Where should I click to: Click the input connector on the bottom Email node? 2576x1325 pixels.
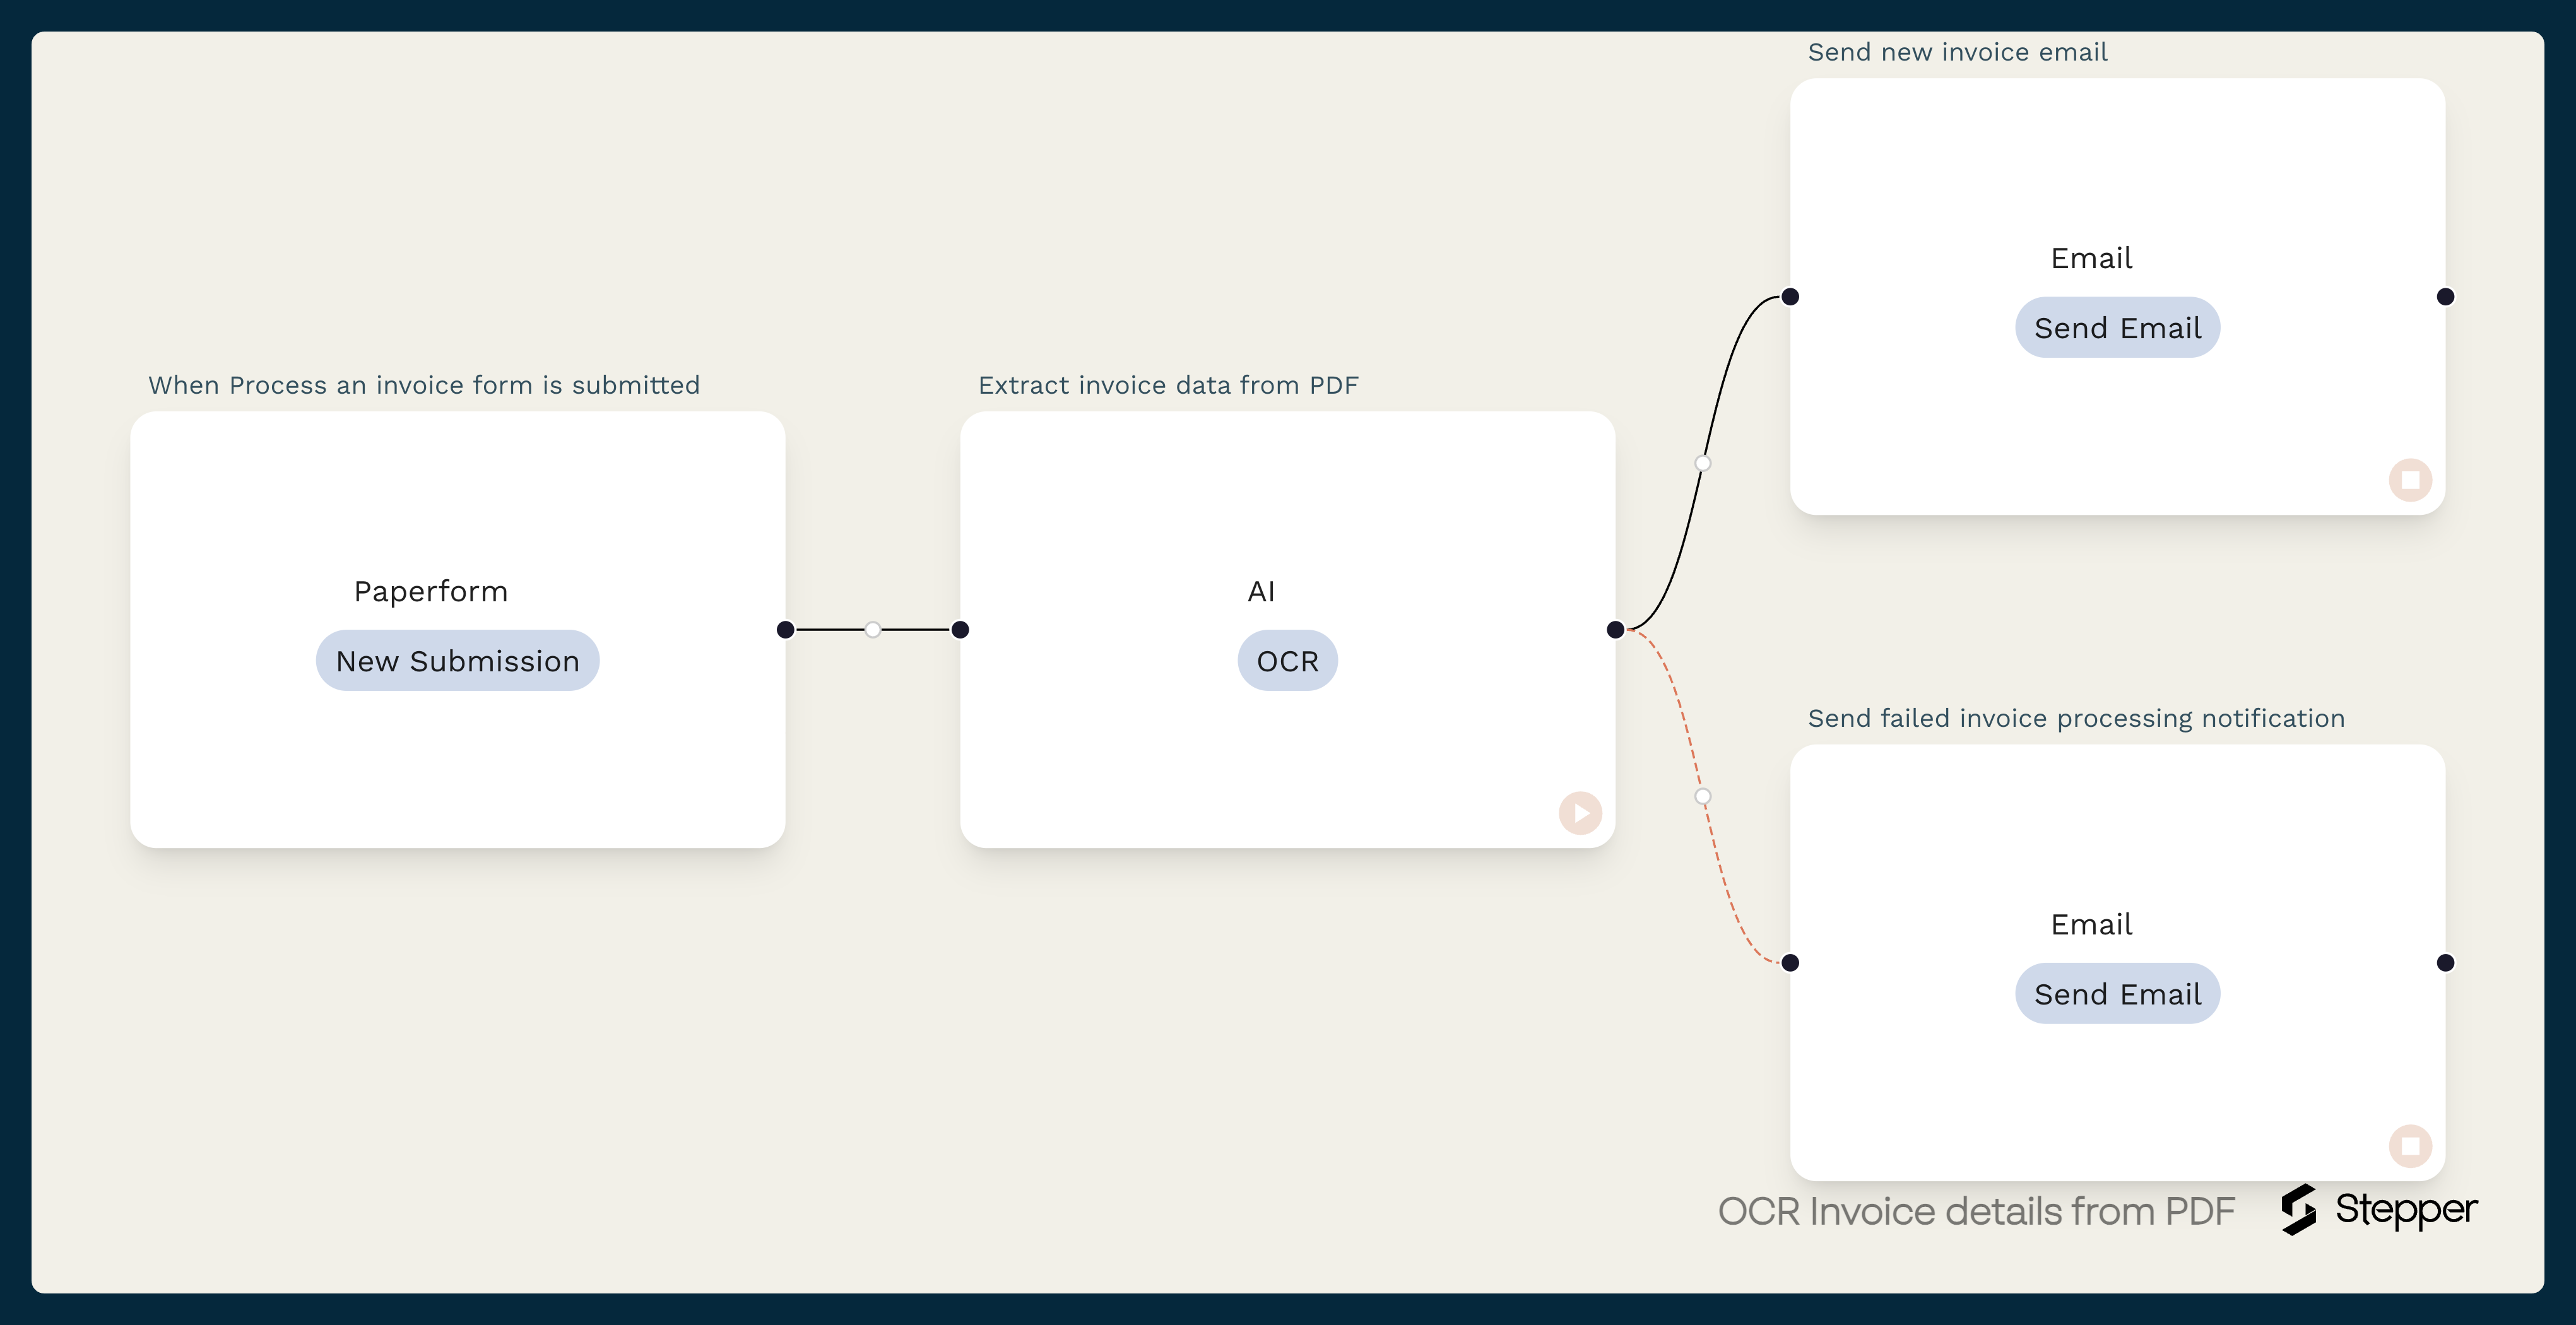tap(1790, 963)
